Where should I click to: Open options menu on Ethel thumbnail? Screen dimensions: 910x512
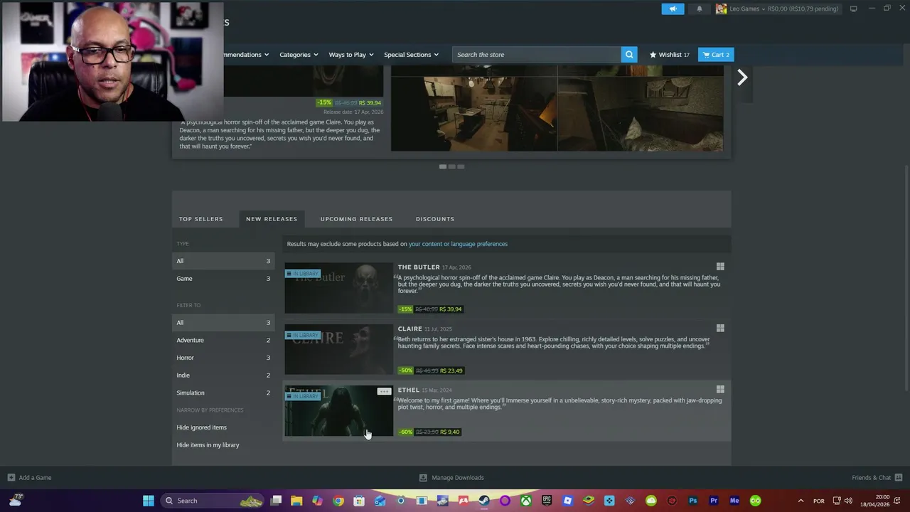click(384, 391)
